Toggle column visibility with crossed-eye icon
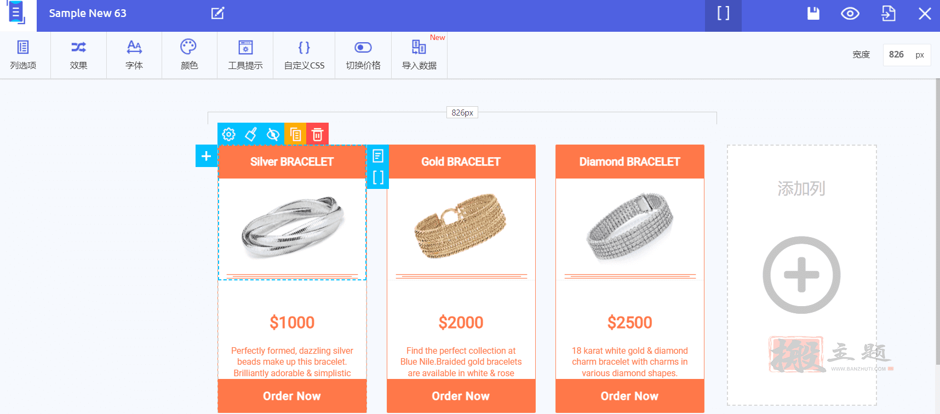This screenshot has width=940, height=414. [x=273, y=134]
